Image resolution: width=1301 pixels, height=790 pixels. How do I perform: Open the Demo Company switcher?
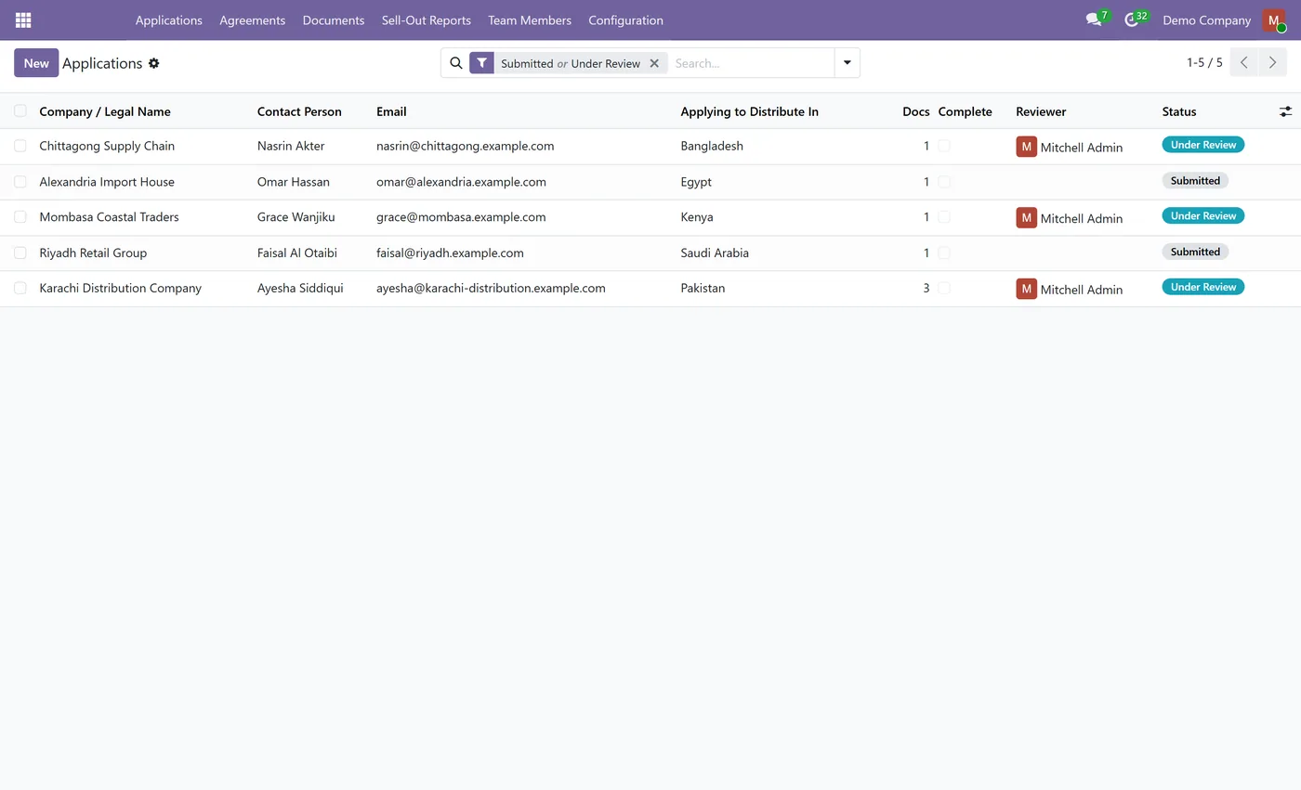[1206, 20]
